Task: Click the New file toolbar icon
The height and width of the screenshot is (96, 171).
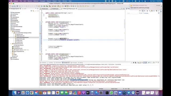Action: coord(10,6)
